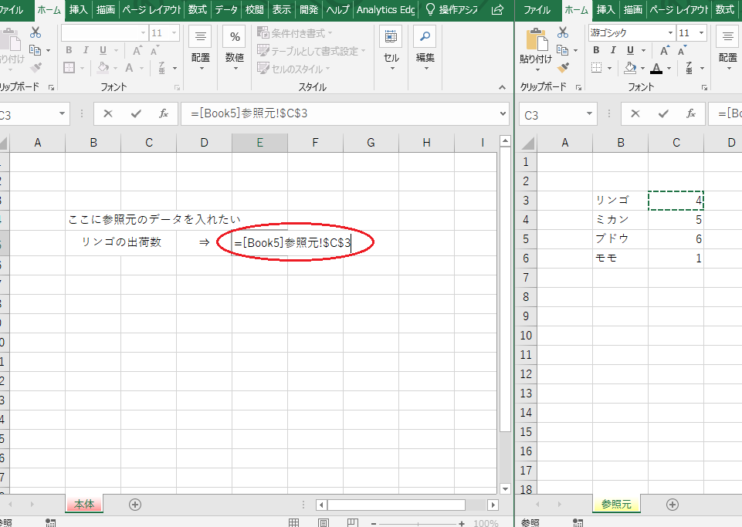Click ミカン cell in right window

pyautogui.click(x=620, y=220)
